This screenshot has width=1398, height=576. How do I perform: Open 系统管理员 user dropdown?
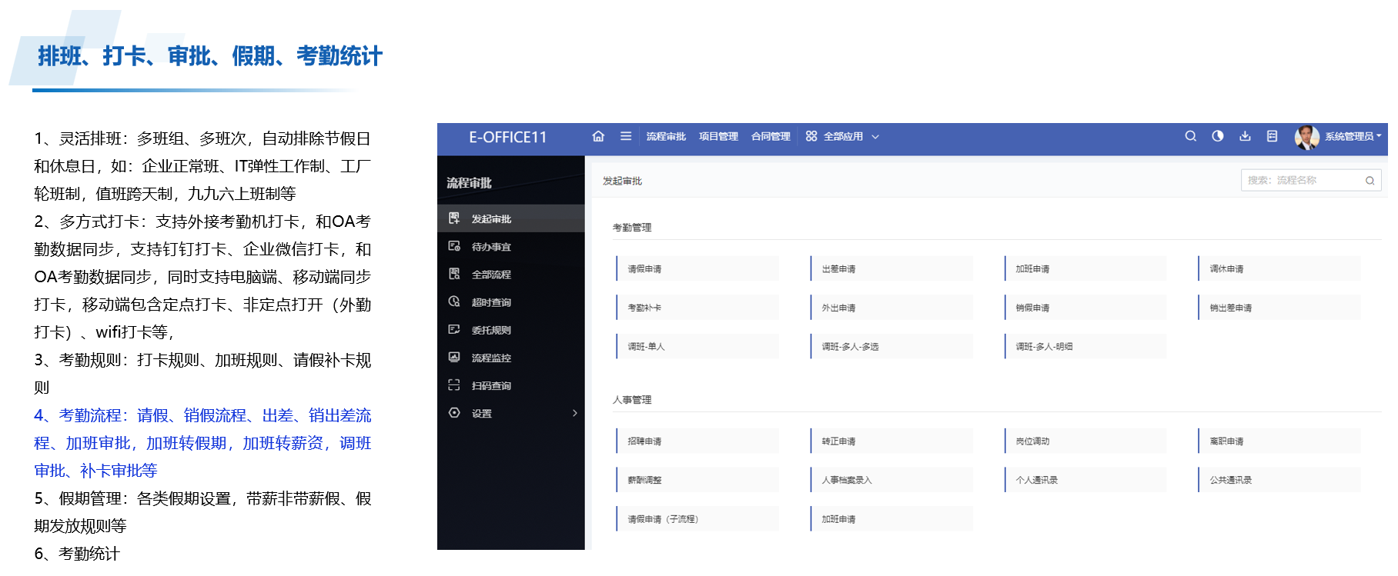coord(1353,136)
